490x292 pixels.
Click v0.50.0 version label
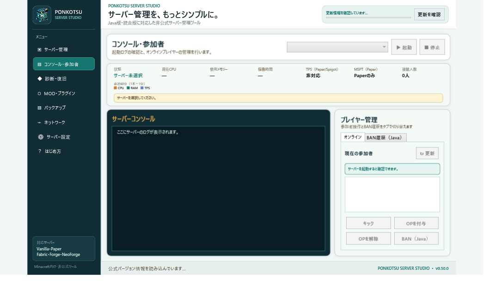pos(442,268)
